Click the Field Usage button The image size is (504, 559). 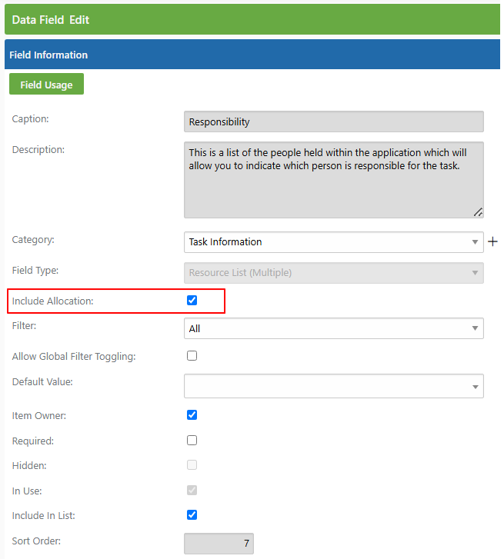(46, 84)
